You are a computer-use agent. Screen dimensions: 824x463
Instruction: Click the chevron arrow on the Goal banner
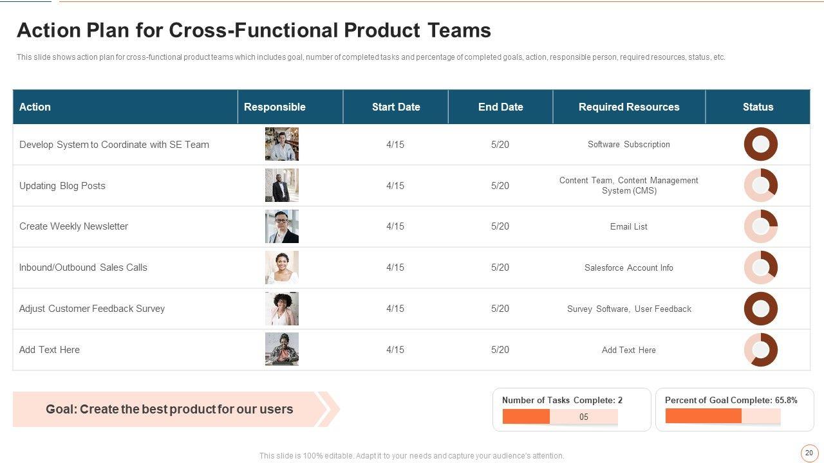(328, 410)
